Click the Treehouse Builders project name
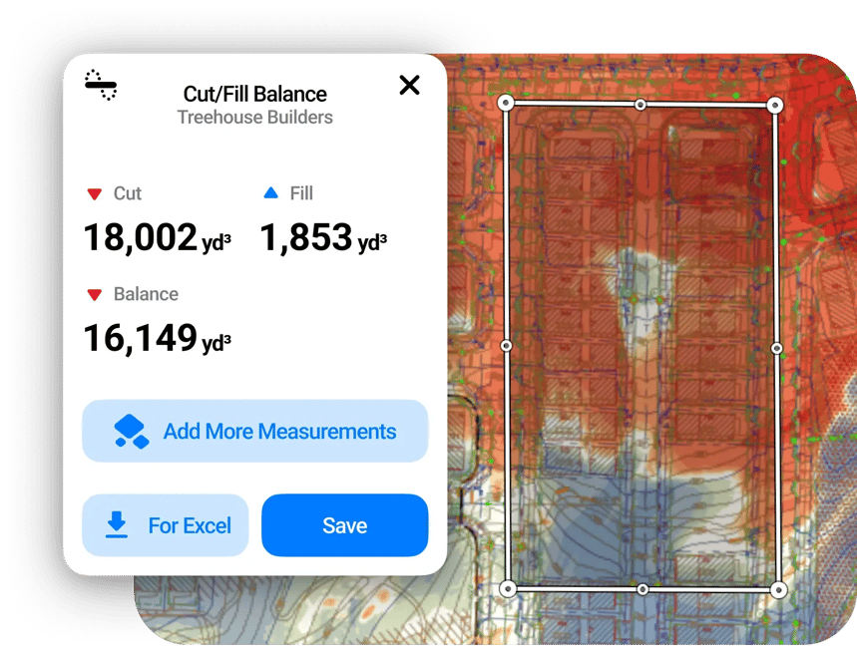 (254, 118)
